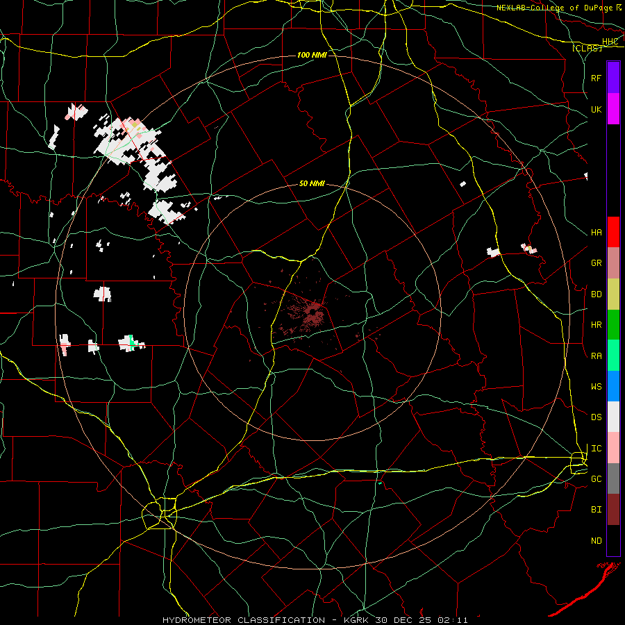Click the gray GC legend color swatch
This screenshot has height=625, width=625.
(x=613, y=478)
